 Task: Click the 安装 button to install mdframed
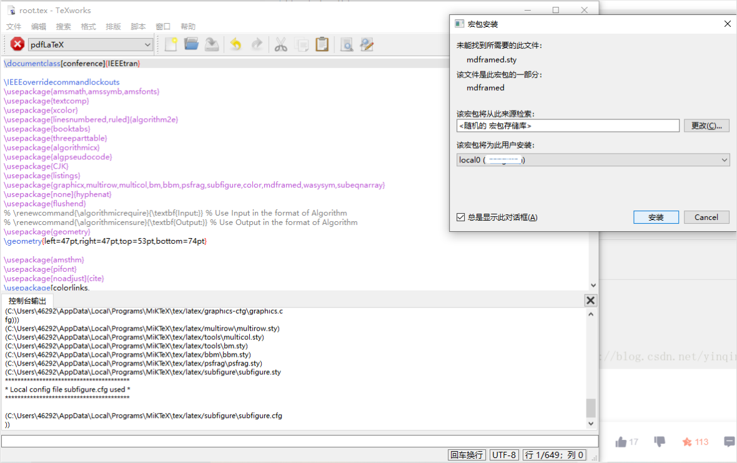click(x=656, y=217)
